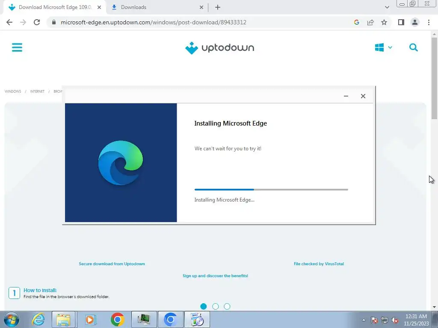This screenshot has height=328, width=438.
Task: Select the Download Microsoft Edge tab
Action: [x=55, y=7]
